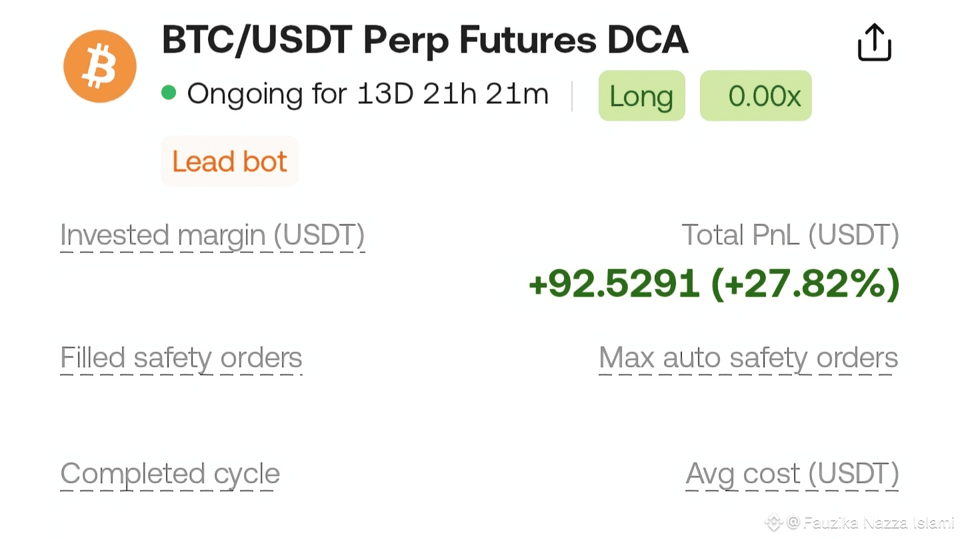
Task: Tap the 0.00x leverage badge
Action: pos(755,96)
